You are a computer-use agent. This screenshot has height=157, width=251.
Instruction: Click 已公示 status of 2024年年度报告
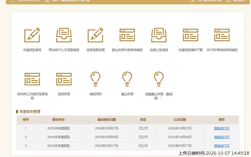click(143, 137)
